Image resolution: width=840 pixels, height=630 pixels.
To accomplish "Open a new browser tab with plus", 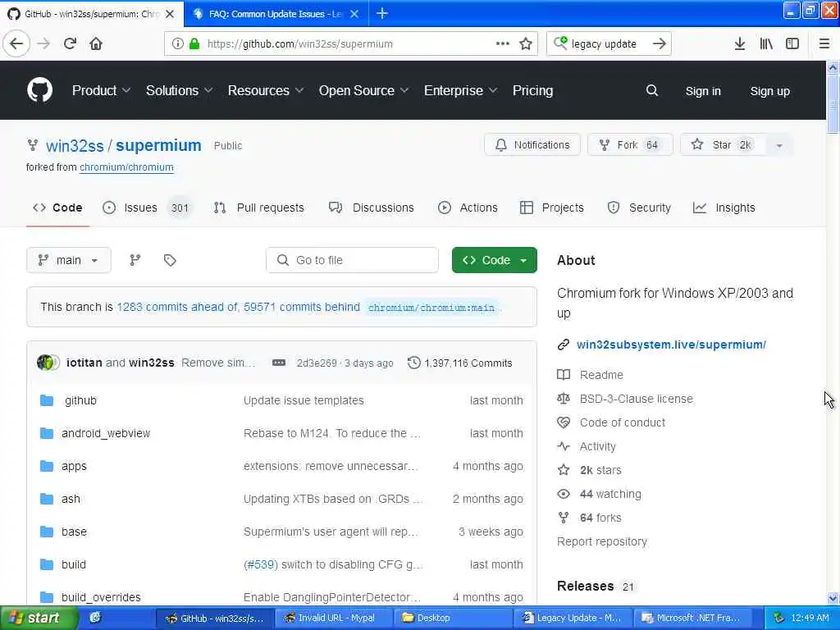I will (x=382, y=13).
